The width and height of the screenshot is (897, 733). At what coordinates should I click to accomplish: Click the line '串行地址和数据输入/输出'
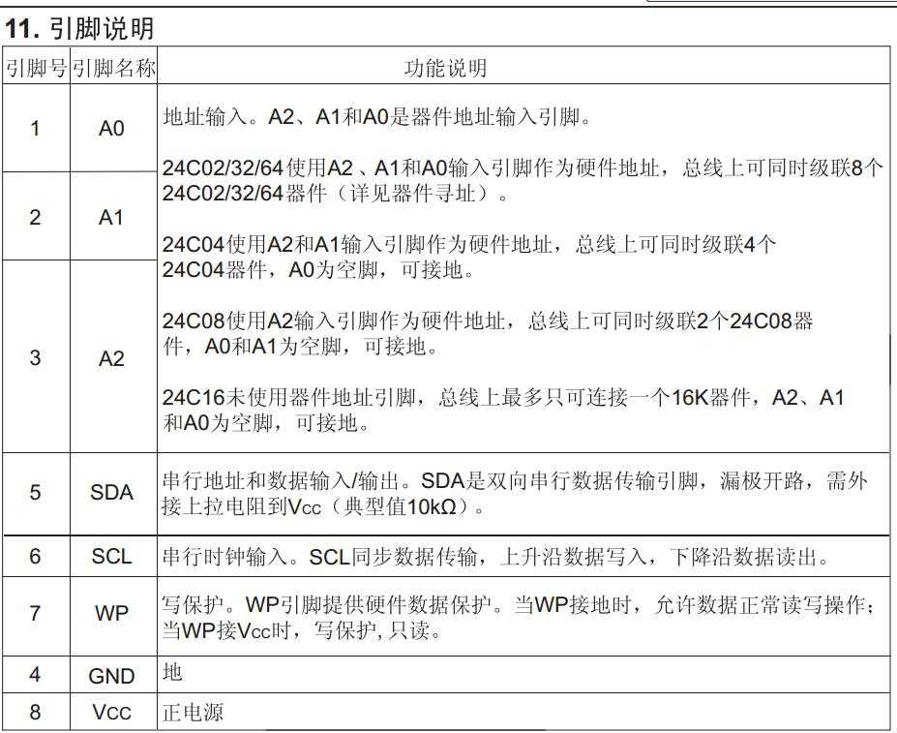[515, 481]
